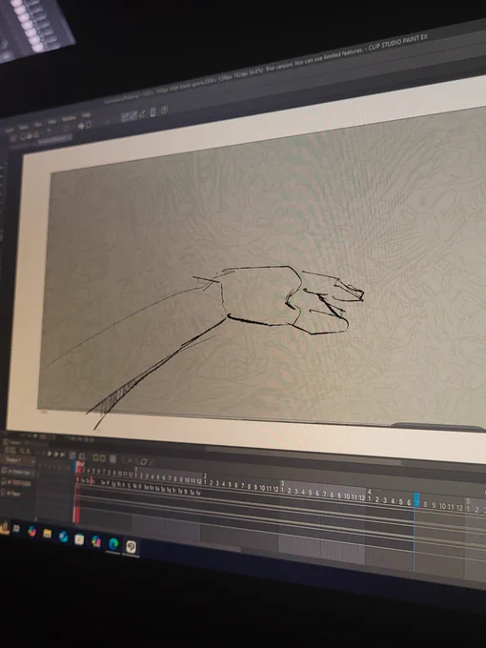Open the Help menu
The image size is (486, 648).
[x=86, y=115]
